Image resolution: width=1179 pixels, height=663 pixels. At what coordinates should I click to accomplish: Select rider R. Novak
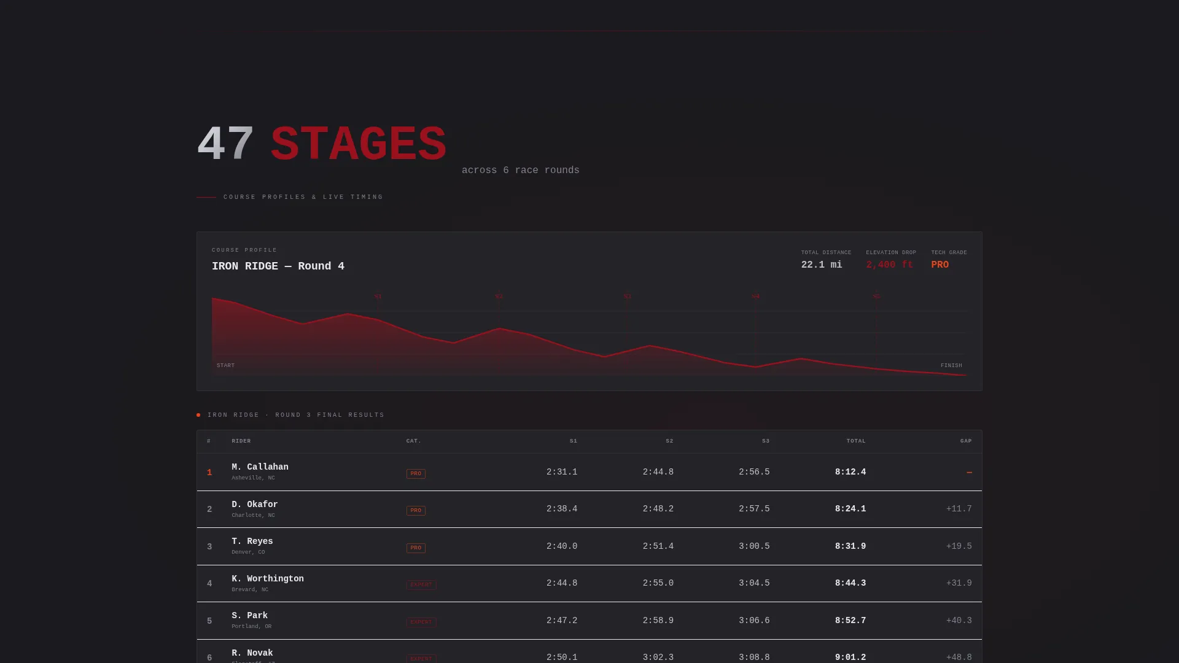[252, 653]
